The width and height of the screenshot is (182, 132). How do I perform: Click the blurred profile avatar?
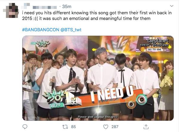(x=10, y=11)
